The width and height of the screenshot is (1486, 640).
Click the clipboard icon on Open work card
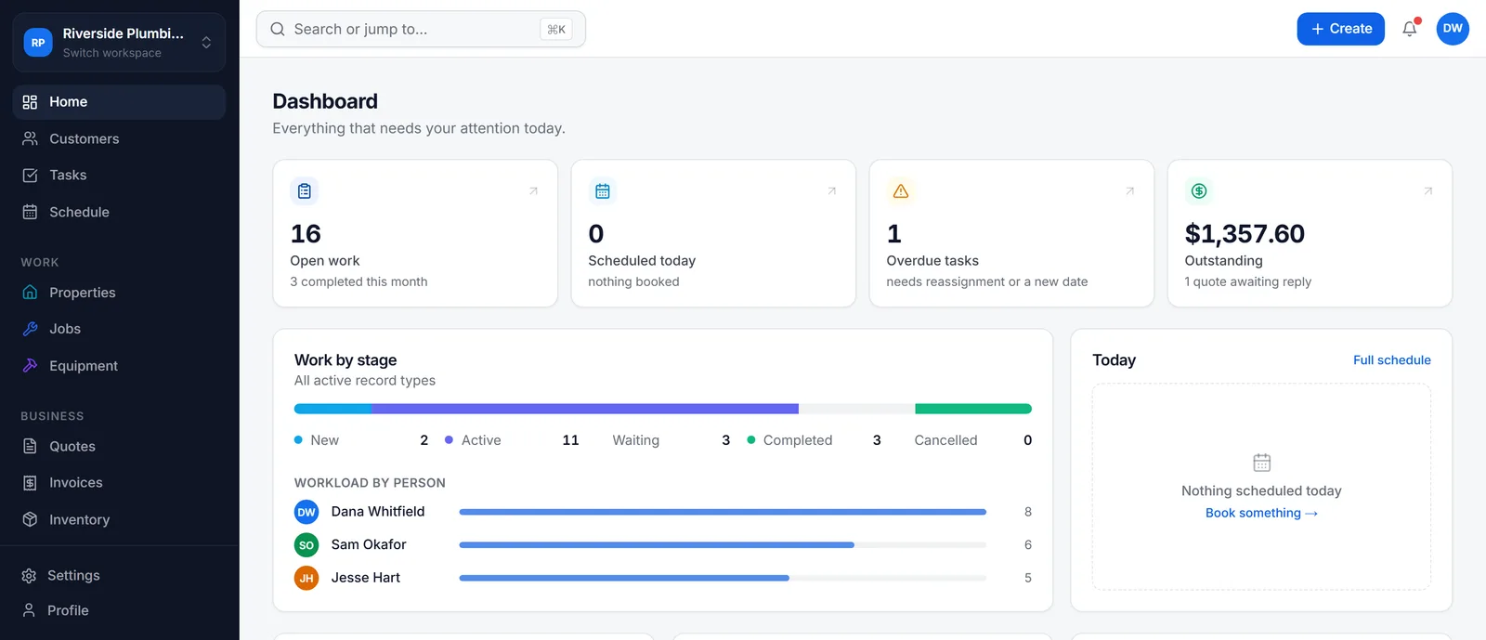pyautogui.click(x=305, y=191)
